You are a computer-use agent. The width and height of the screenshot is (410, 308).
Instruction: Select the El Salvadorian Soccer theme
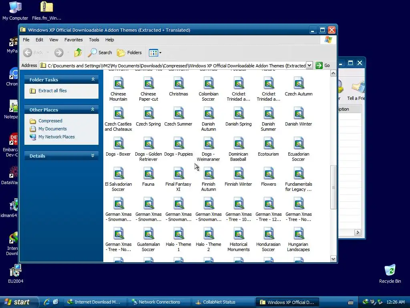(x=118, y=179)
